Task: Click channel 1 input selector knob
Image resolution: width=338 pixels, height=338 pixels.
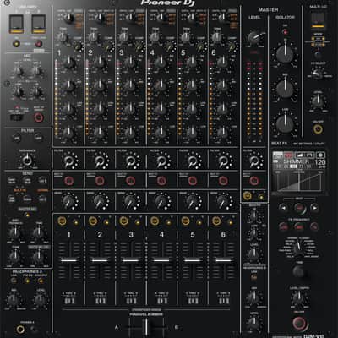Action: click(x=68, y=18)
